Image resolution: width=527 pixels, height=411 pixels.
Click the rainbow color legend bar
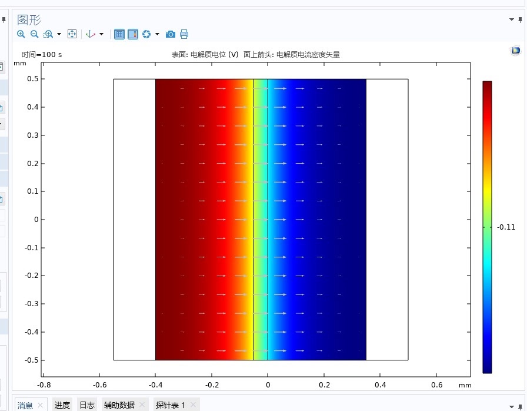(488, 227)
